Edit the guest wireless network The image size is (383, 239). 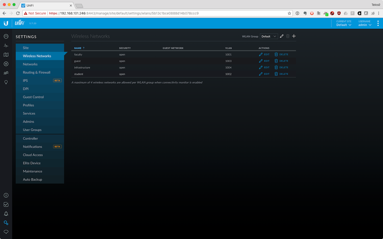tap(264, 61)
